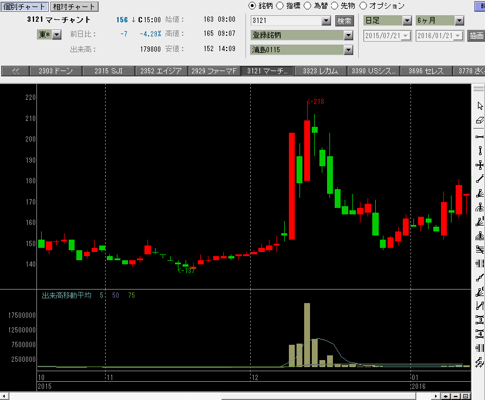Select the multi-point cross nodes tool
Image resolution: width=485 pixels, height=400 pixels.
coord(480,362)
